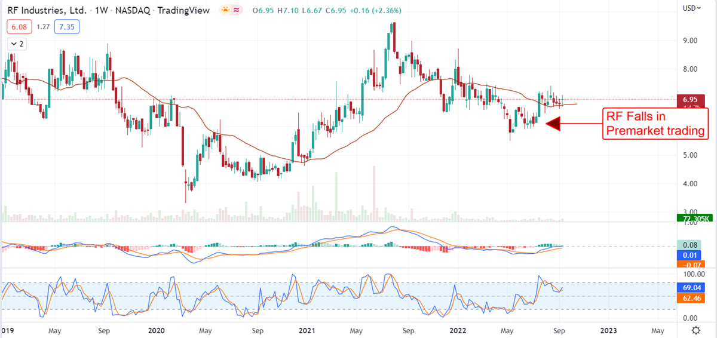Click the 2023 time axis label
This screenshot has width=717, height=338.
(608, 330)
